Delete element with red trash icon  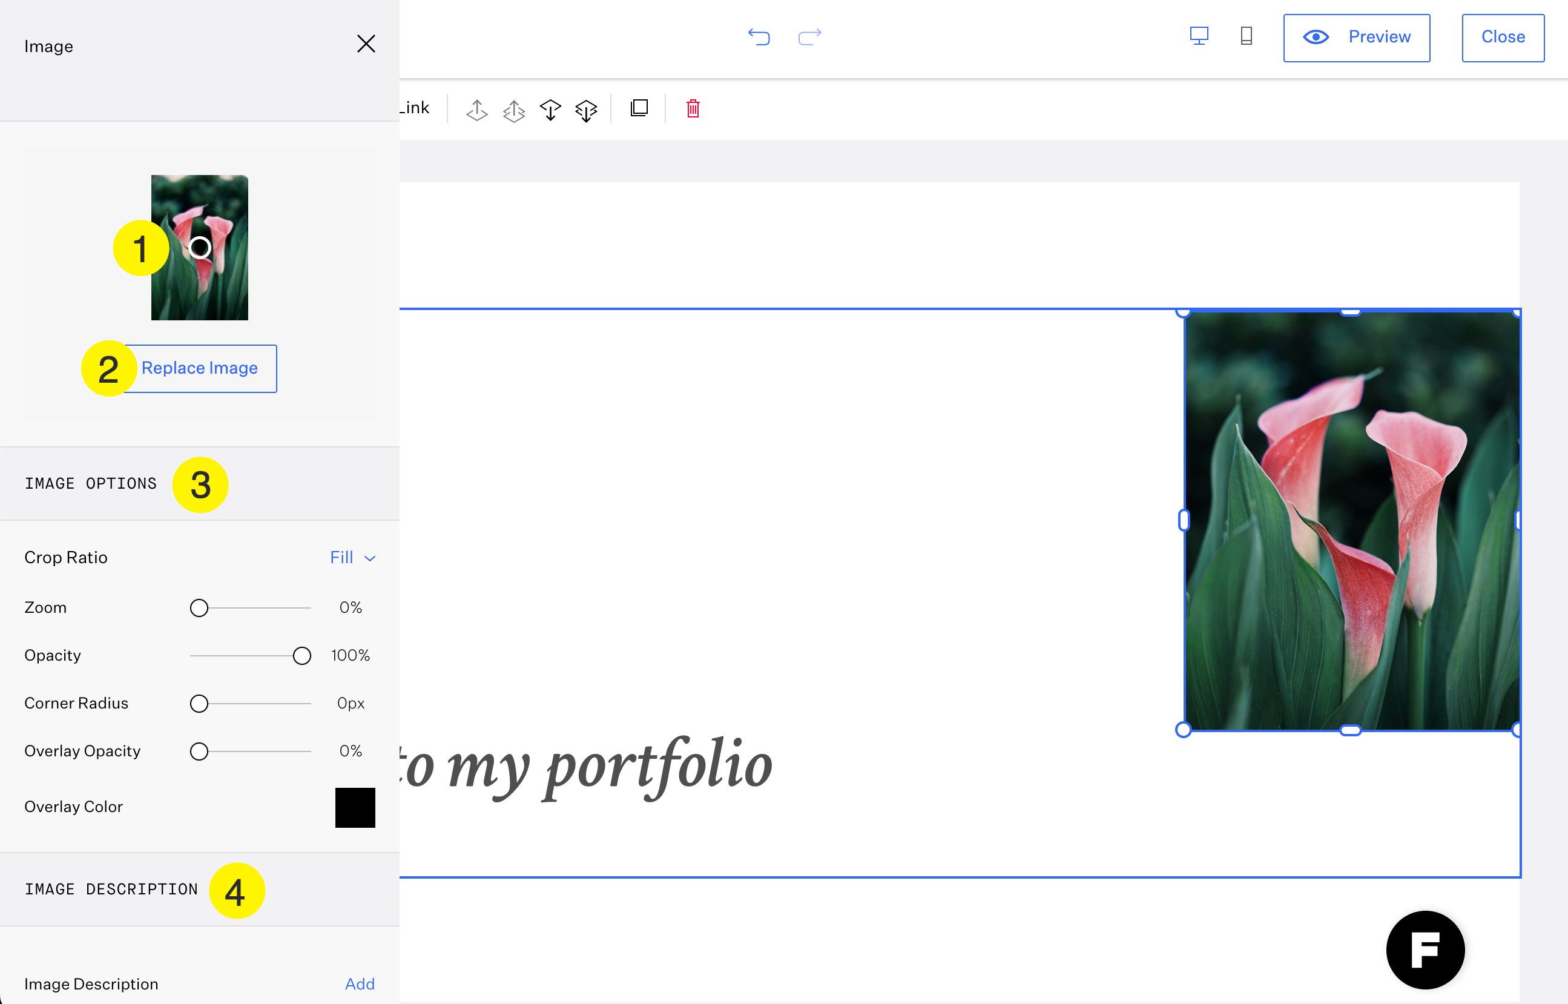coord(693,108)
